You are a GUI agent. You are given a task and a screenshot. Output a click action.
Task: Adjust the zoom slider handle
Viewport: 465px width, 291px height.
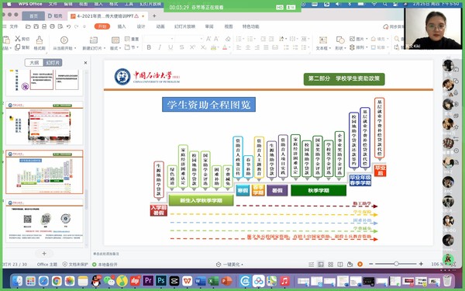click(396, 264)
